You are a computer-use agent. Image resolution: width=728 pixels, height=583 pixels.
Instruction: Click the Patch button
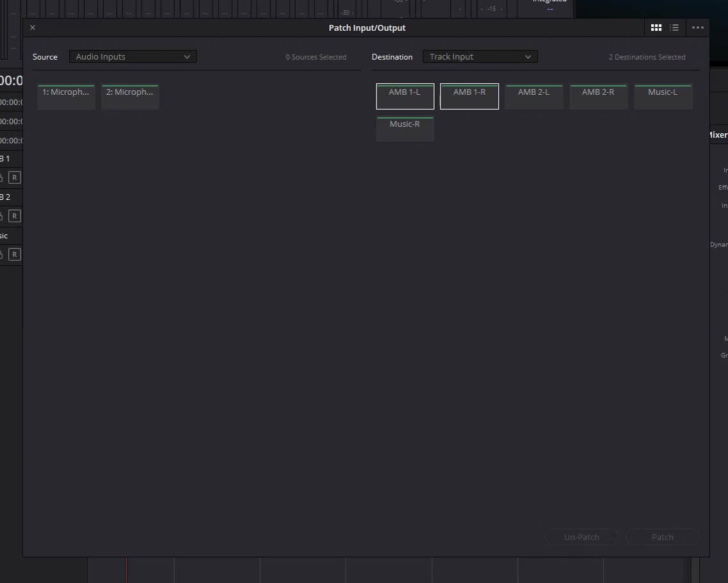click(662, 537)
